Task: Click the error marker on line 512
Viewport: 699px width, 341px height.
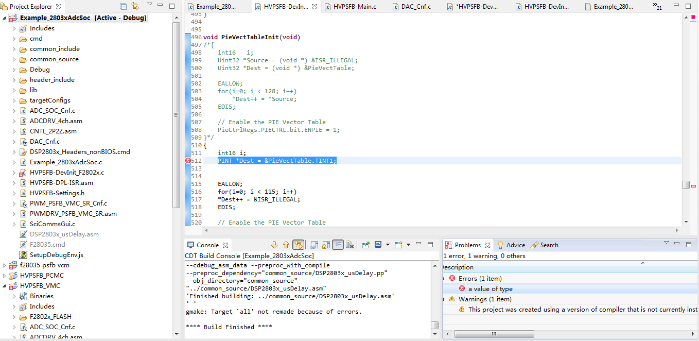Action: 188,160
